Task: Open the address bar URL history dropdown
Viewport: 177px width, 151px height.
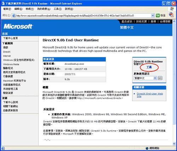Action: (x=153, y=16)
